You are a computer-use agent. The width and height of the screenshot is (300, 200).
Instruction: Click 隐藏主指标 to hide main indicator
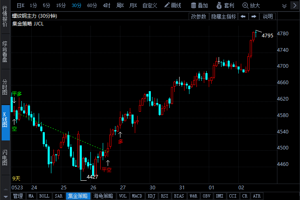tap(224, 17)
